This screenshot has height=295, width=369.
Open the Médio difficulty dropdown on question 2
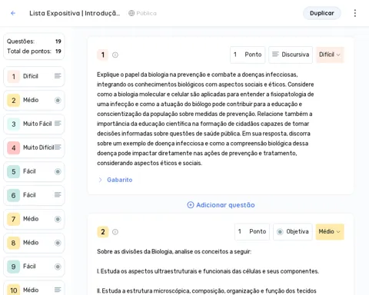coord(330,232)
